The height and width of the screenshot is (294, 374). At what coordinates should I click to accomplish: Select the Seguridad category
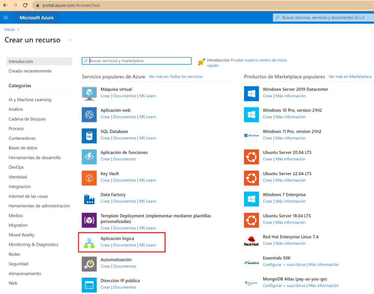(18, 264)
